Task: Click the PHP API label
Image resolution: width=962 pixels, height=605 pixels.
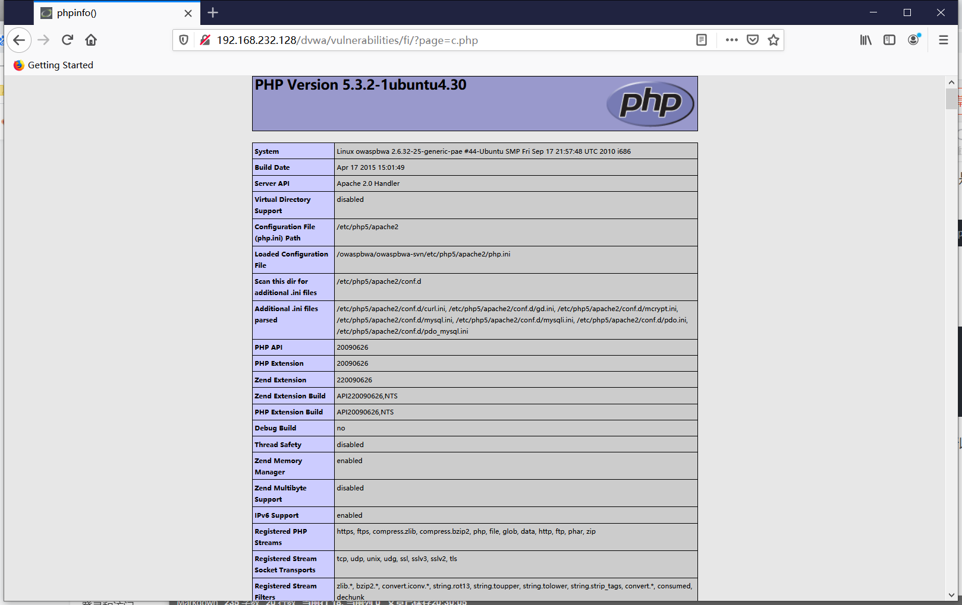Action: point(269,347)
